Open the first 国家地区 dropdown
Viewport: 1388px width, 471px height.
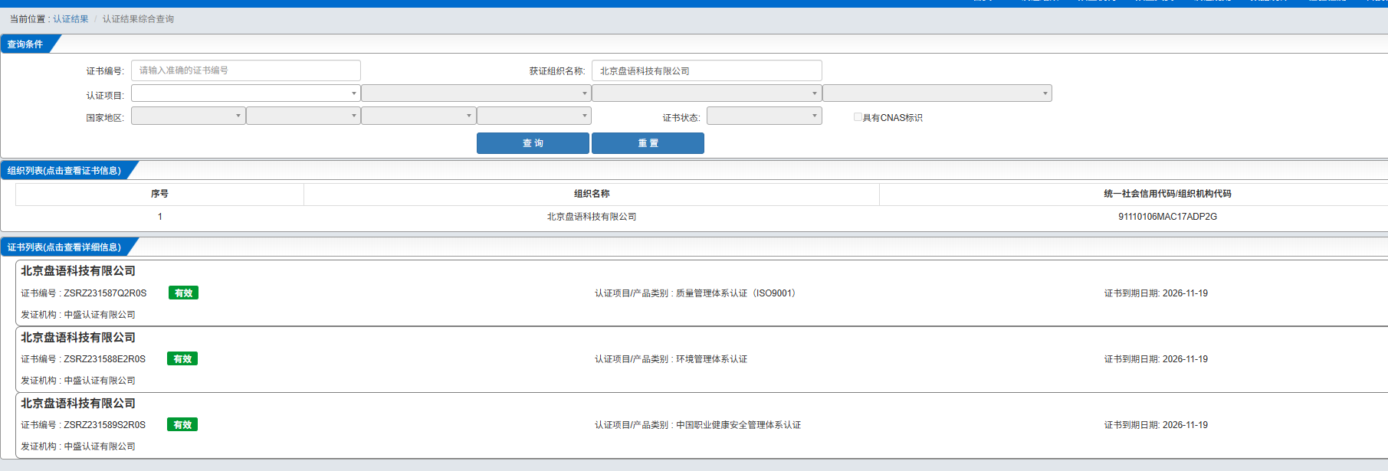coord(189,116)
